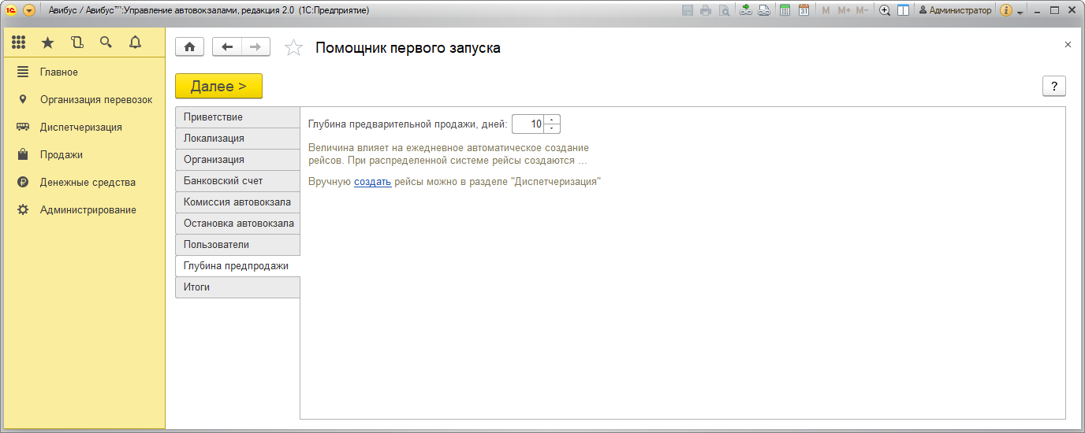Open the history scroll icon
This screenshot has height=433, width=1085.
tap(76, 43)
